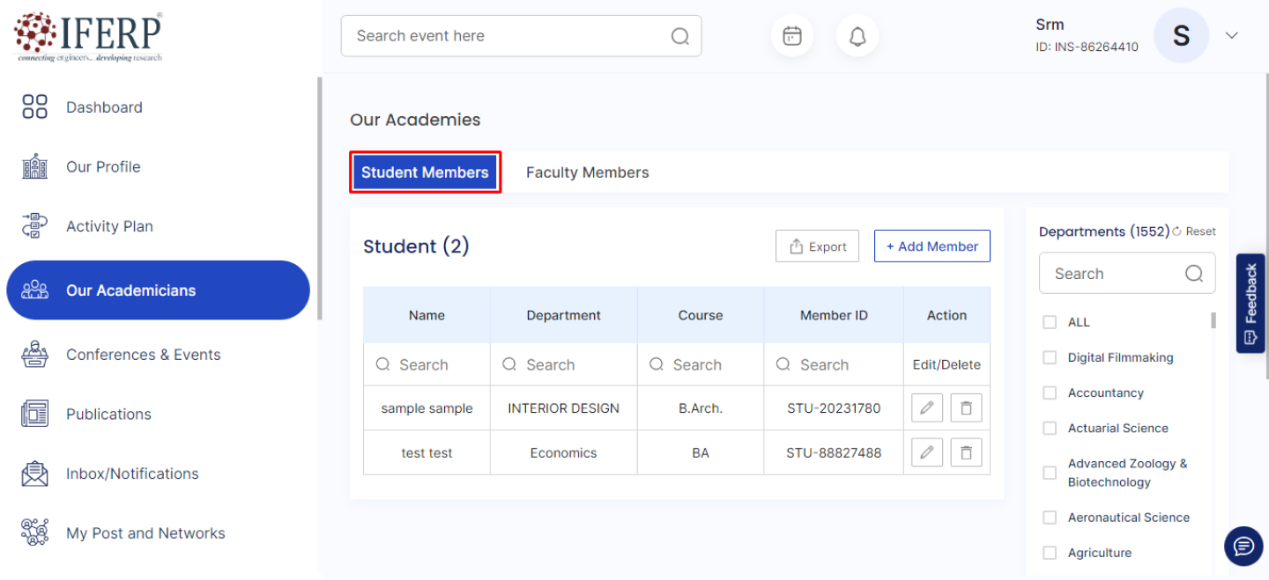Click the search magnifier in event search

click(680, 36)
